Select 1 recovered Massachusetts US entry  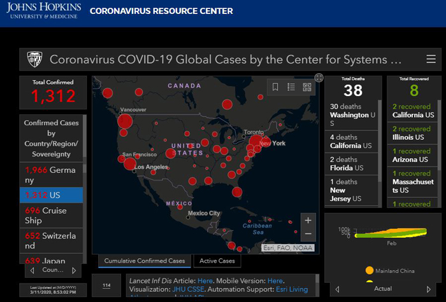(412, 182)
